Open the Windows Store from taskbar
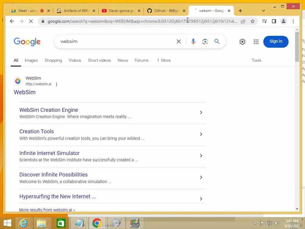Viewport: 305px width, 229px height. (x=61, y=223)
